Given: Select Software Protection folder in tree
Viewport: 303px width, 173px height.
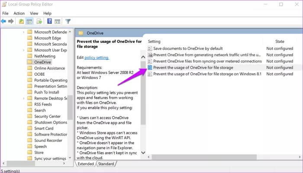Looking at the screenshot, I should 51,134.
